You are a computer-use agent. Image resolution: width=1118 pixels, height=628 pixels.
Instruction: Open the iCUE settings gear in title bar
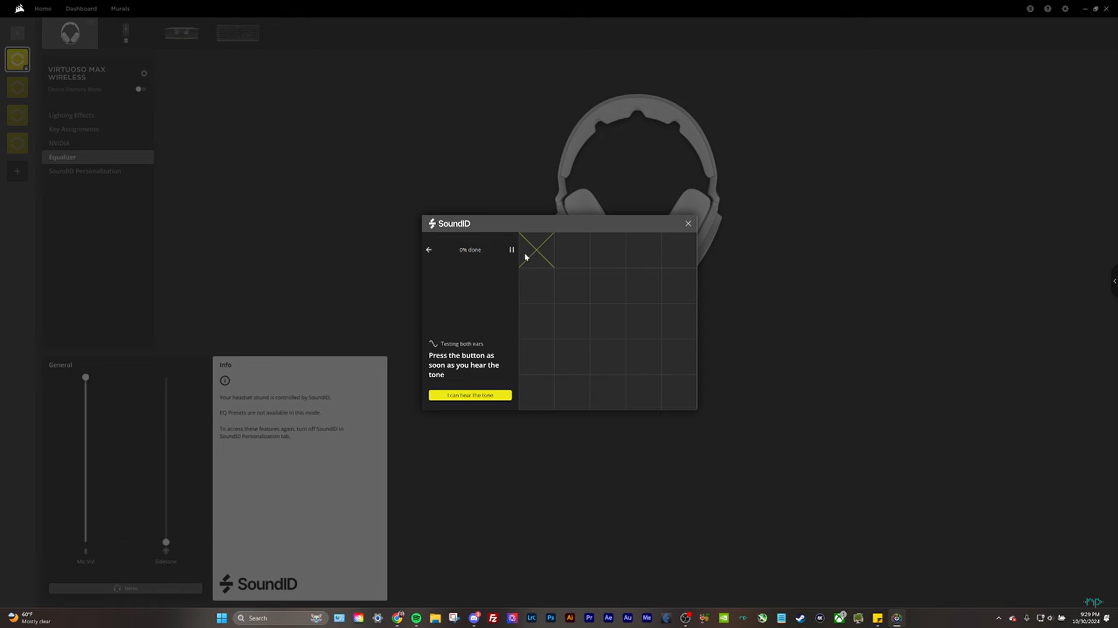[1065, 9]
